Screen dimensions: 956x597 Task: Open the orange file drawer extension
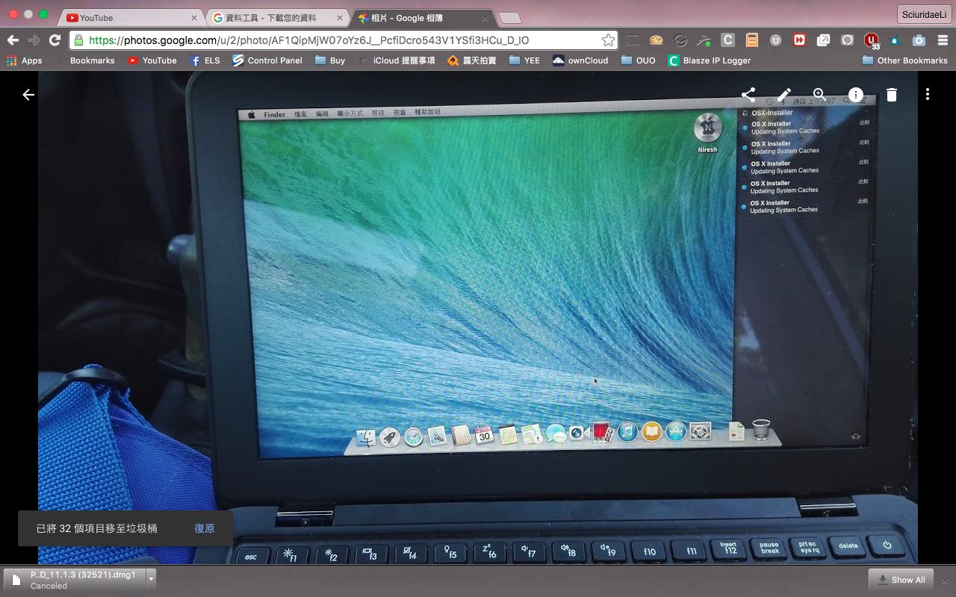pyautogui.click(x=752, y=40)
